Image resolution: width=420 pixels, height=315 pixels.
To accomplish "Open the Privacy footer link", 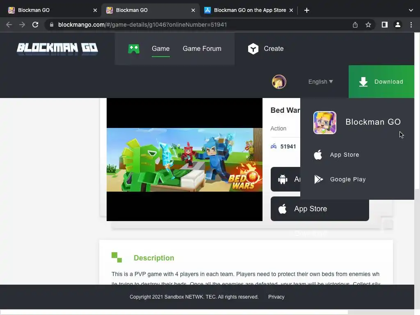I will pos(276,297).
